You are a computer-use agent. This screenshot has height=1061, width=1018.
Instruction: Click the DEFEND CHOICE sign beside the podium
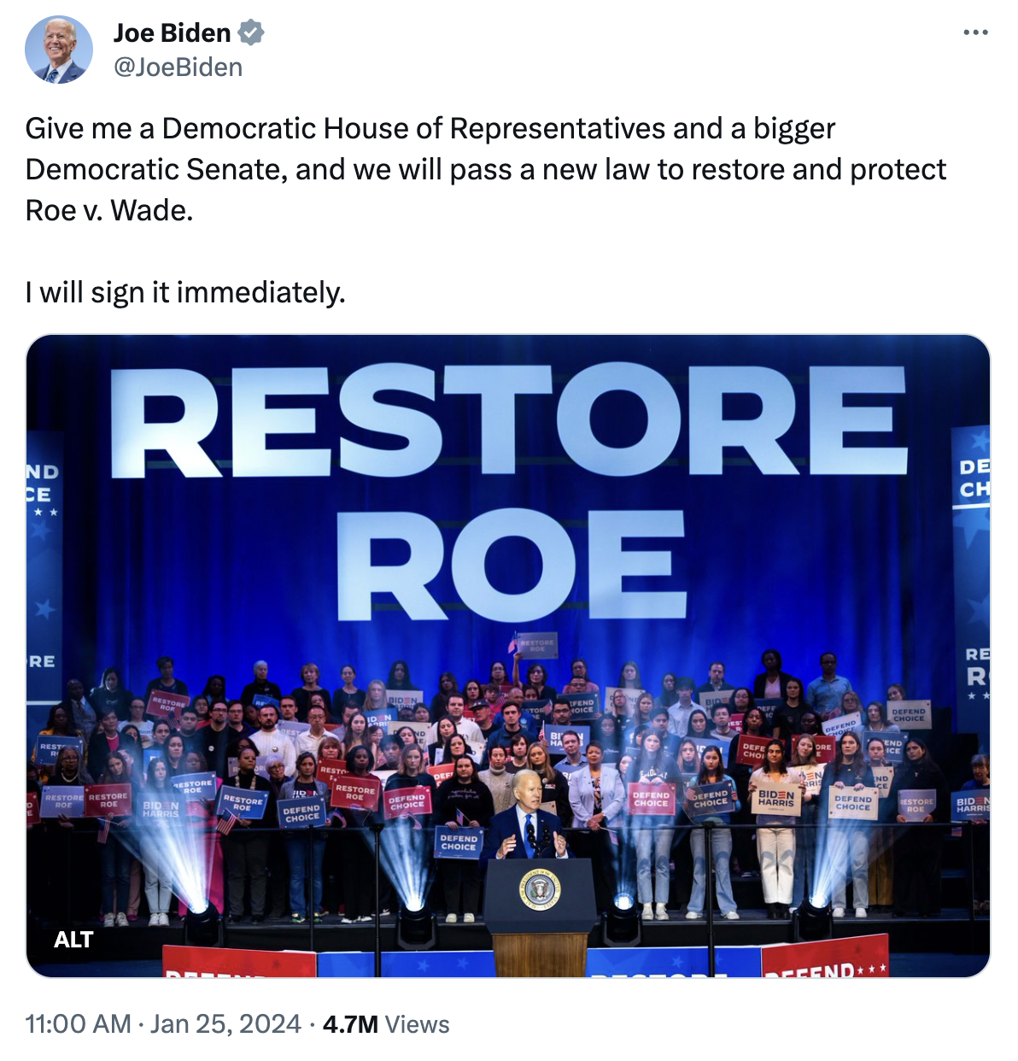pyautogui.click(x=459, y=842)
